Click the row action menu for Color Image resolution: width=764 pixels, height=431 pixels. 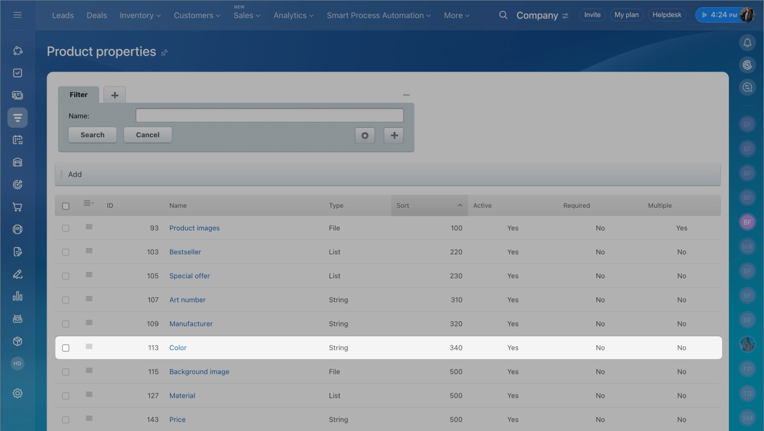pyautogui.click(x=89, y=347)
